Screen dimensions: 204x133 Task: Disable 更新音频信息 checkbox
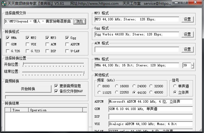56,86
